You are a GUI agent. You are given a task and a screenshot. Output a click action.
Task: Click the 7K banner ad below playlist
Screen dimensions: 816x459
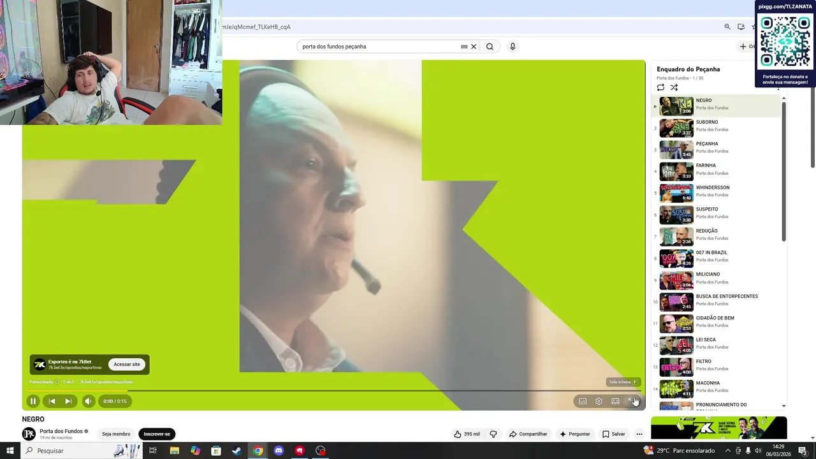(718, 428)
